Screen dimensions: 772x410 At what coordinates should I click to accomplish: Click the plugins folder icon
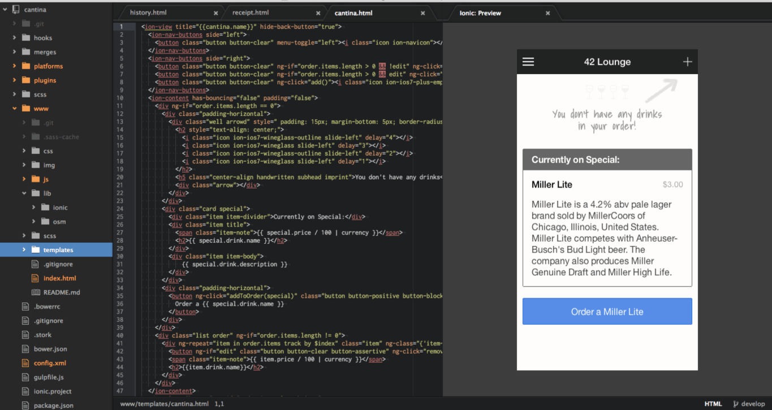tap(25, 80)
